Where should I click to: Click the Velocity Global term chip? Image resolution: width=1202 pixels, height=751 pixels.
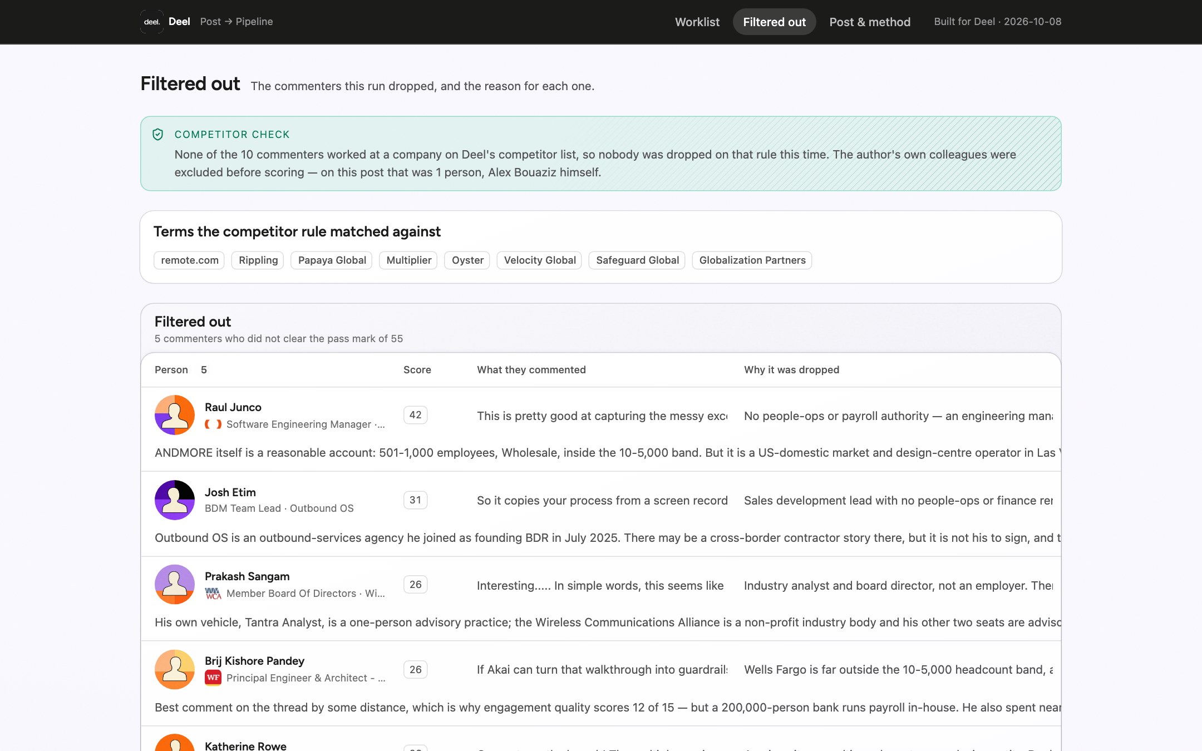pyautogui.click(x=539, y=260)
